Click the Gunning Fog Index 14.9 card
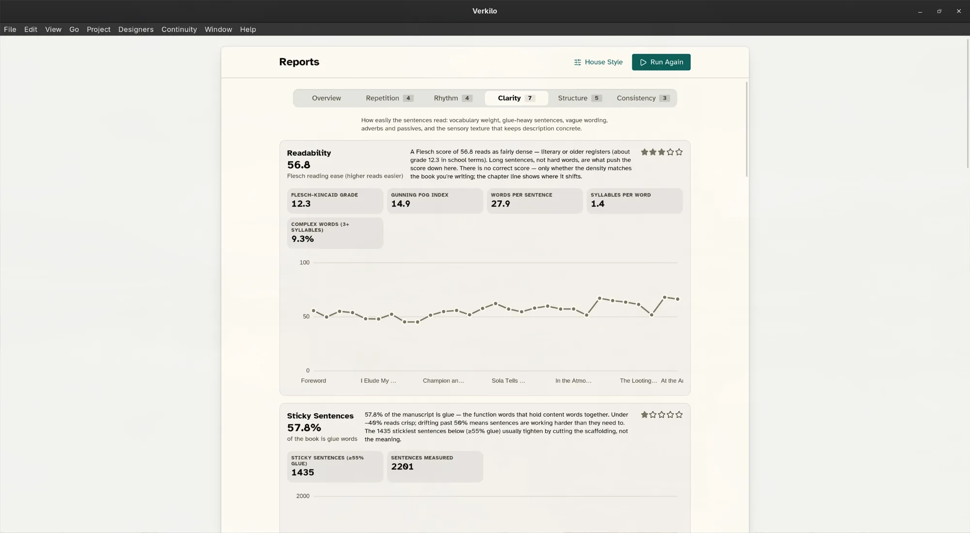This screenshot has width=970, height=533. coord(435,201)
